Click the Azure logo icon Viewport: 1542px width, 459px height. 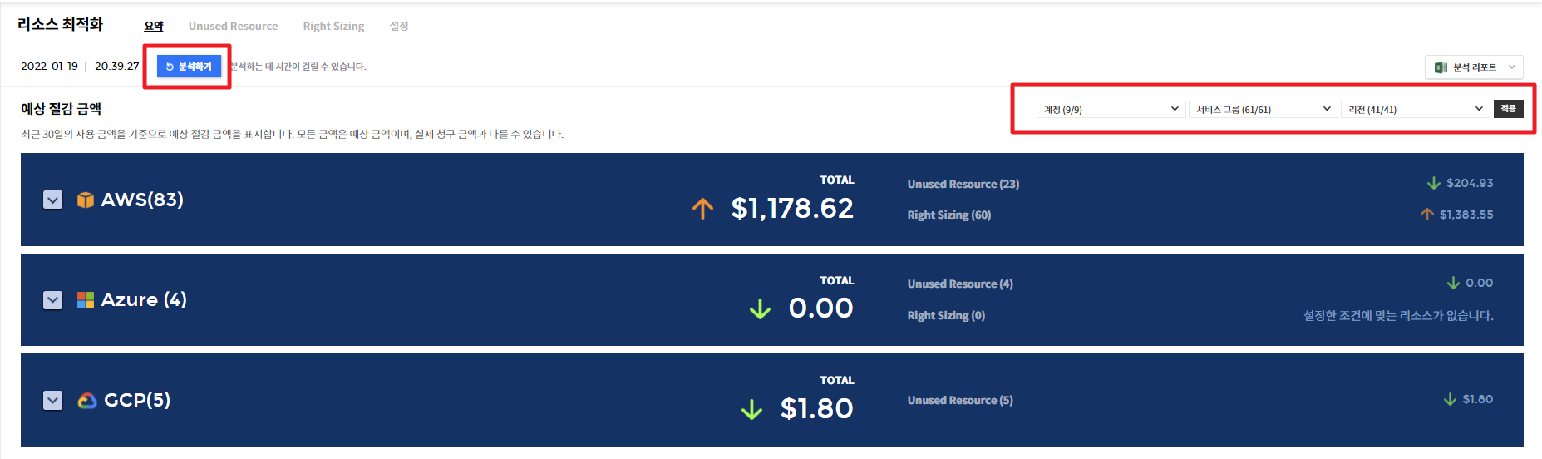[86, 300]
